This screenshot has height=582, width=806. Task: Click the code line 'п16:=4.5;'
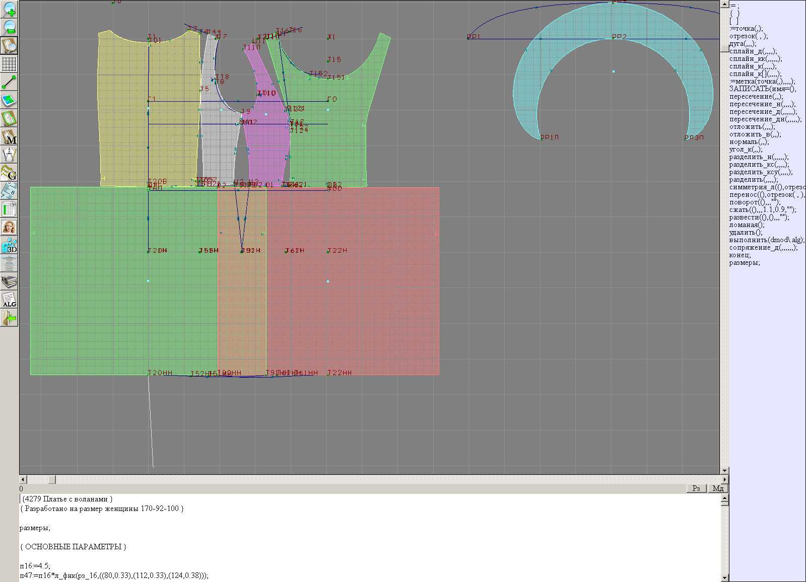click(35, 565)
